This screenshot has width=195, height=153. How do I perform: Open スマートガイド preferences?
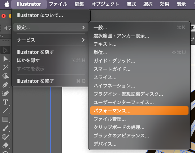coord(139,69)
